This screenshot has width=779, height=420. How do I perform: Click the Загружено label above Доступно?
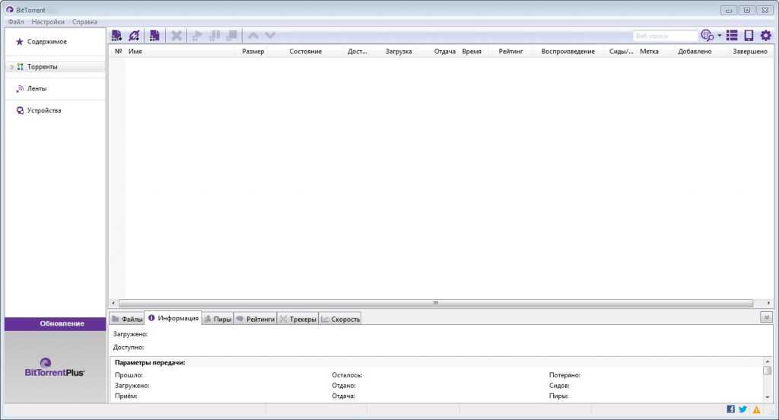(130, 334)
